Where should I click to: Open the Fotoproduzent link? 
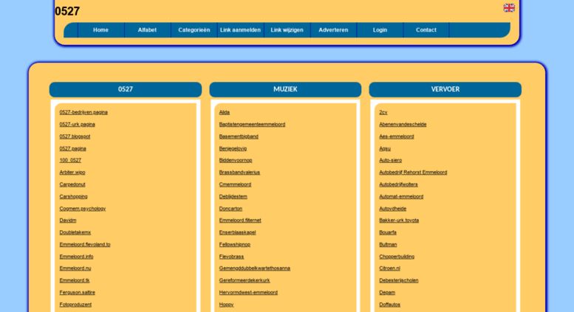click(x=76, y=305)
